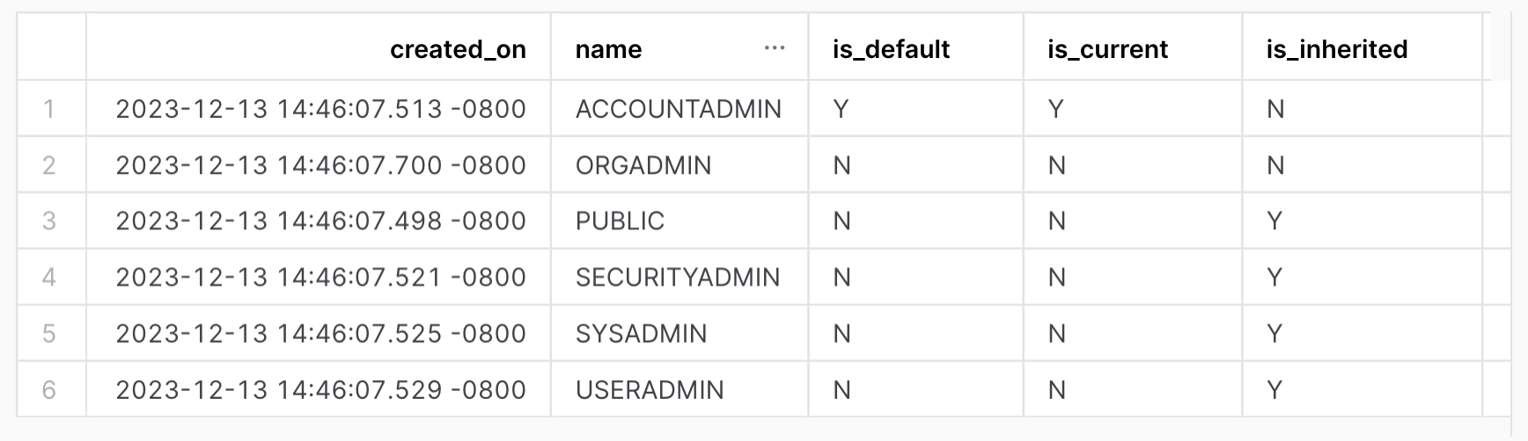Select the is_current column header
This screenshot has height=441, width=1528.
1107,49
